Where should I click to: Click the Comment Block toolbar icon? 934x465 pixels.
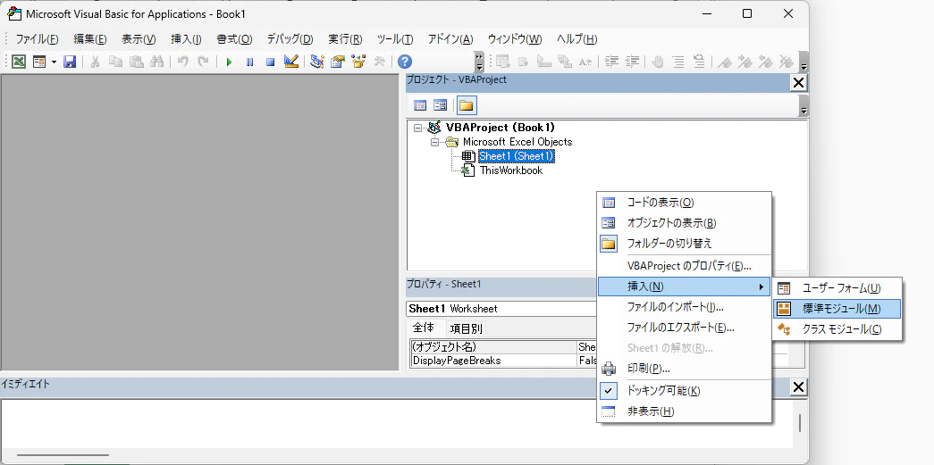(x=678, y=62)
